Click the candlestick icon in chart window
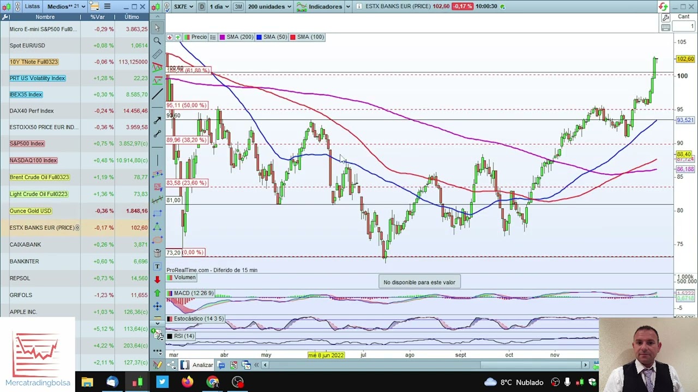This screenshot has width=698, height=392. (x=156, y=7)
